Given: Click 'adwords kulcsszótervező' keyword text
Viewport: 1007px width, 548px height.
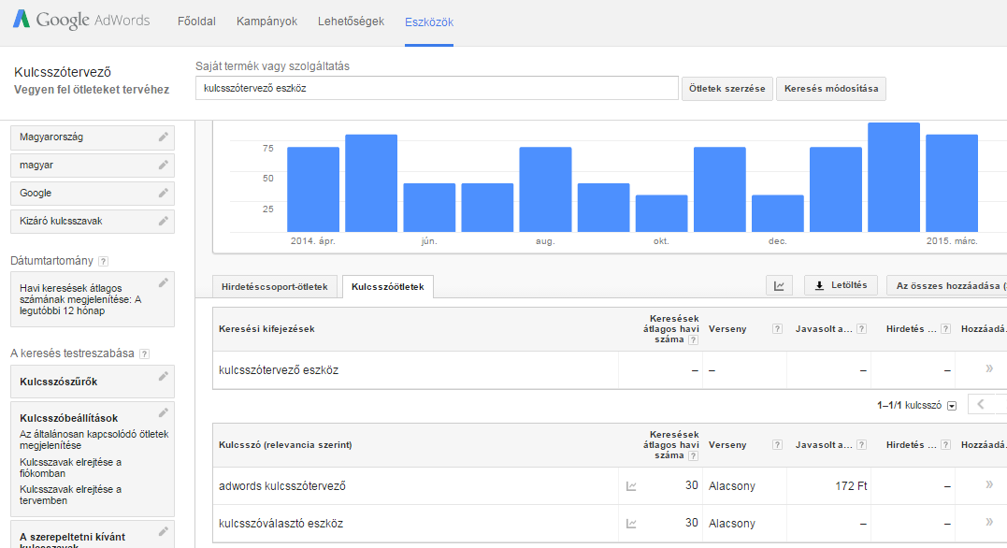Looking at the screenshot, I should [x=282, y=485].
